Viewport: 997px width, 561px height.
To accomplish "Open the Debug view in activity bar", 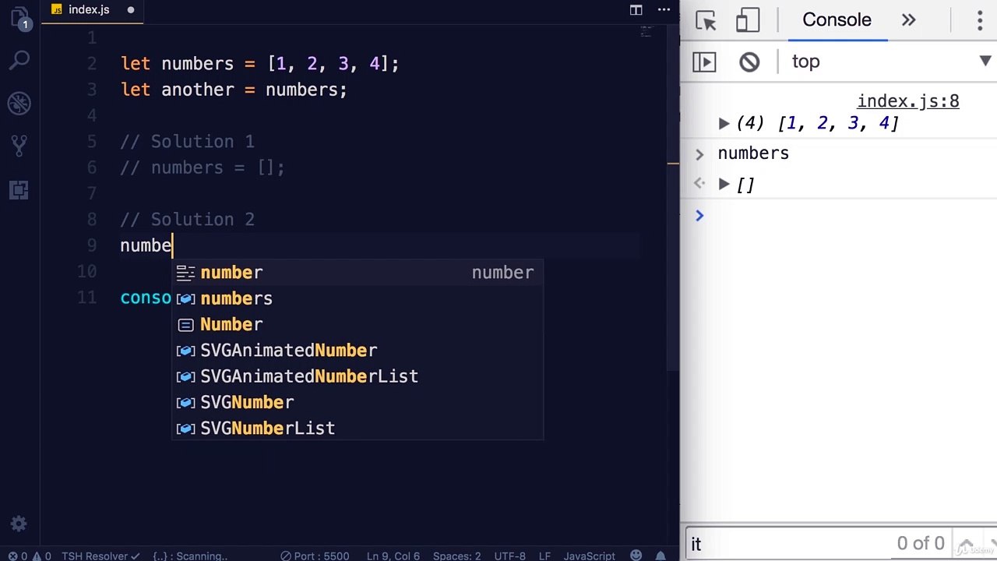I will pos(19,102).
